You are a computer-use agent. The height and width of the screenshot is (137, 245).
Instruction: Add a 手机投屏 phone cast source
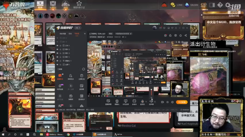click(126, 102)
